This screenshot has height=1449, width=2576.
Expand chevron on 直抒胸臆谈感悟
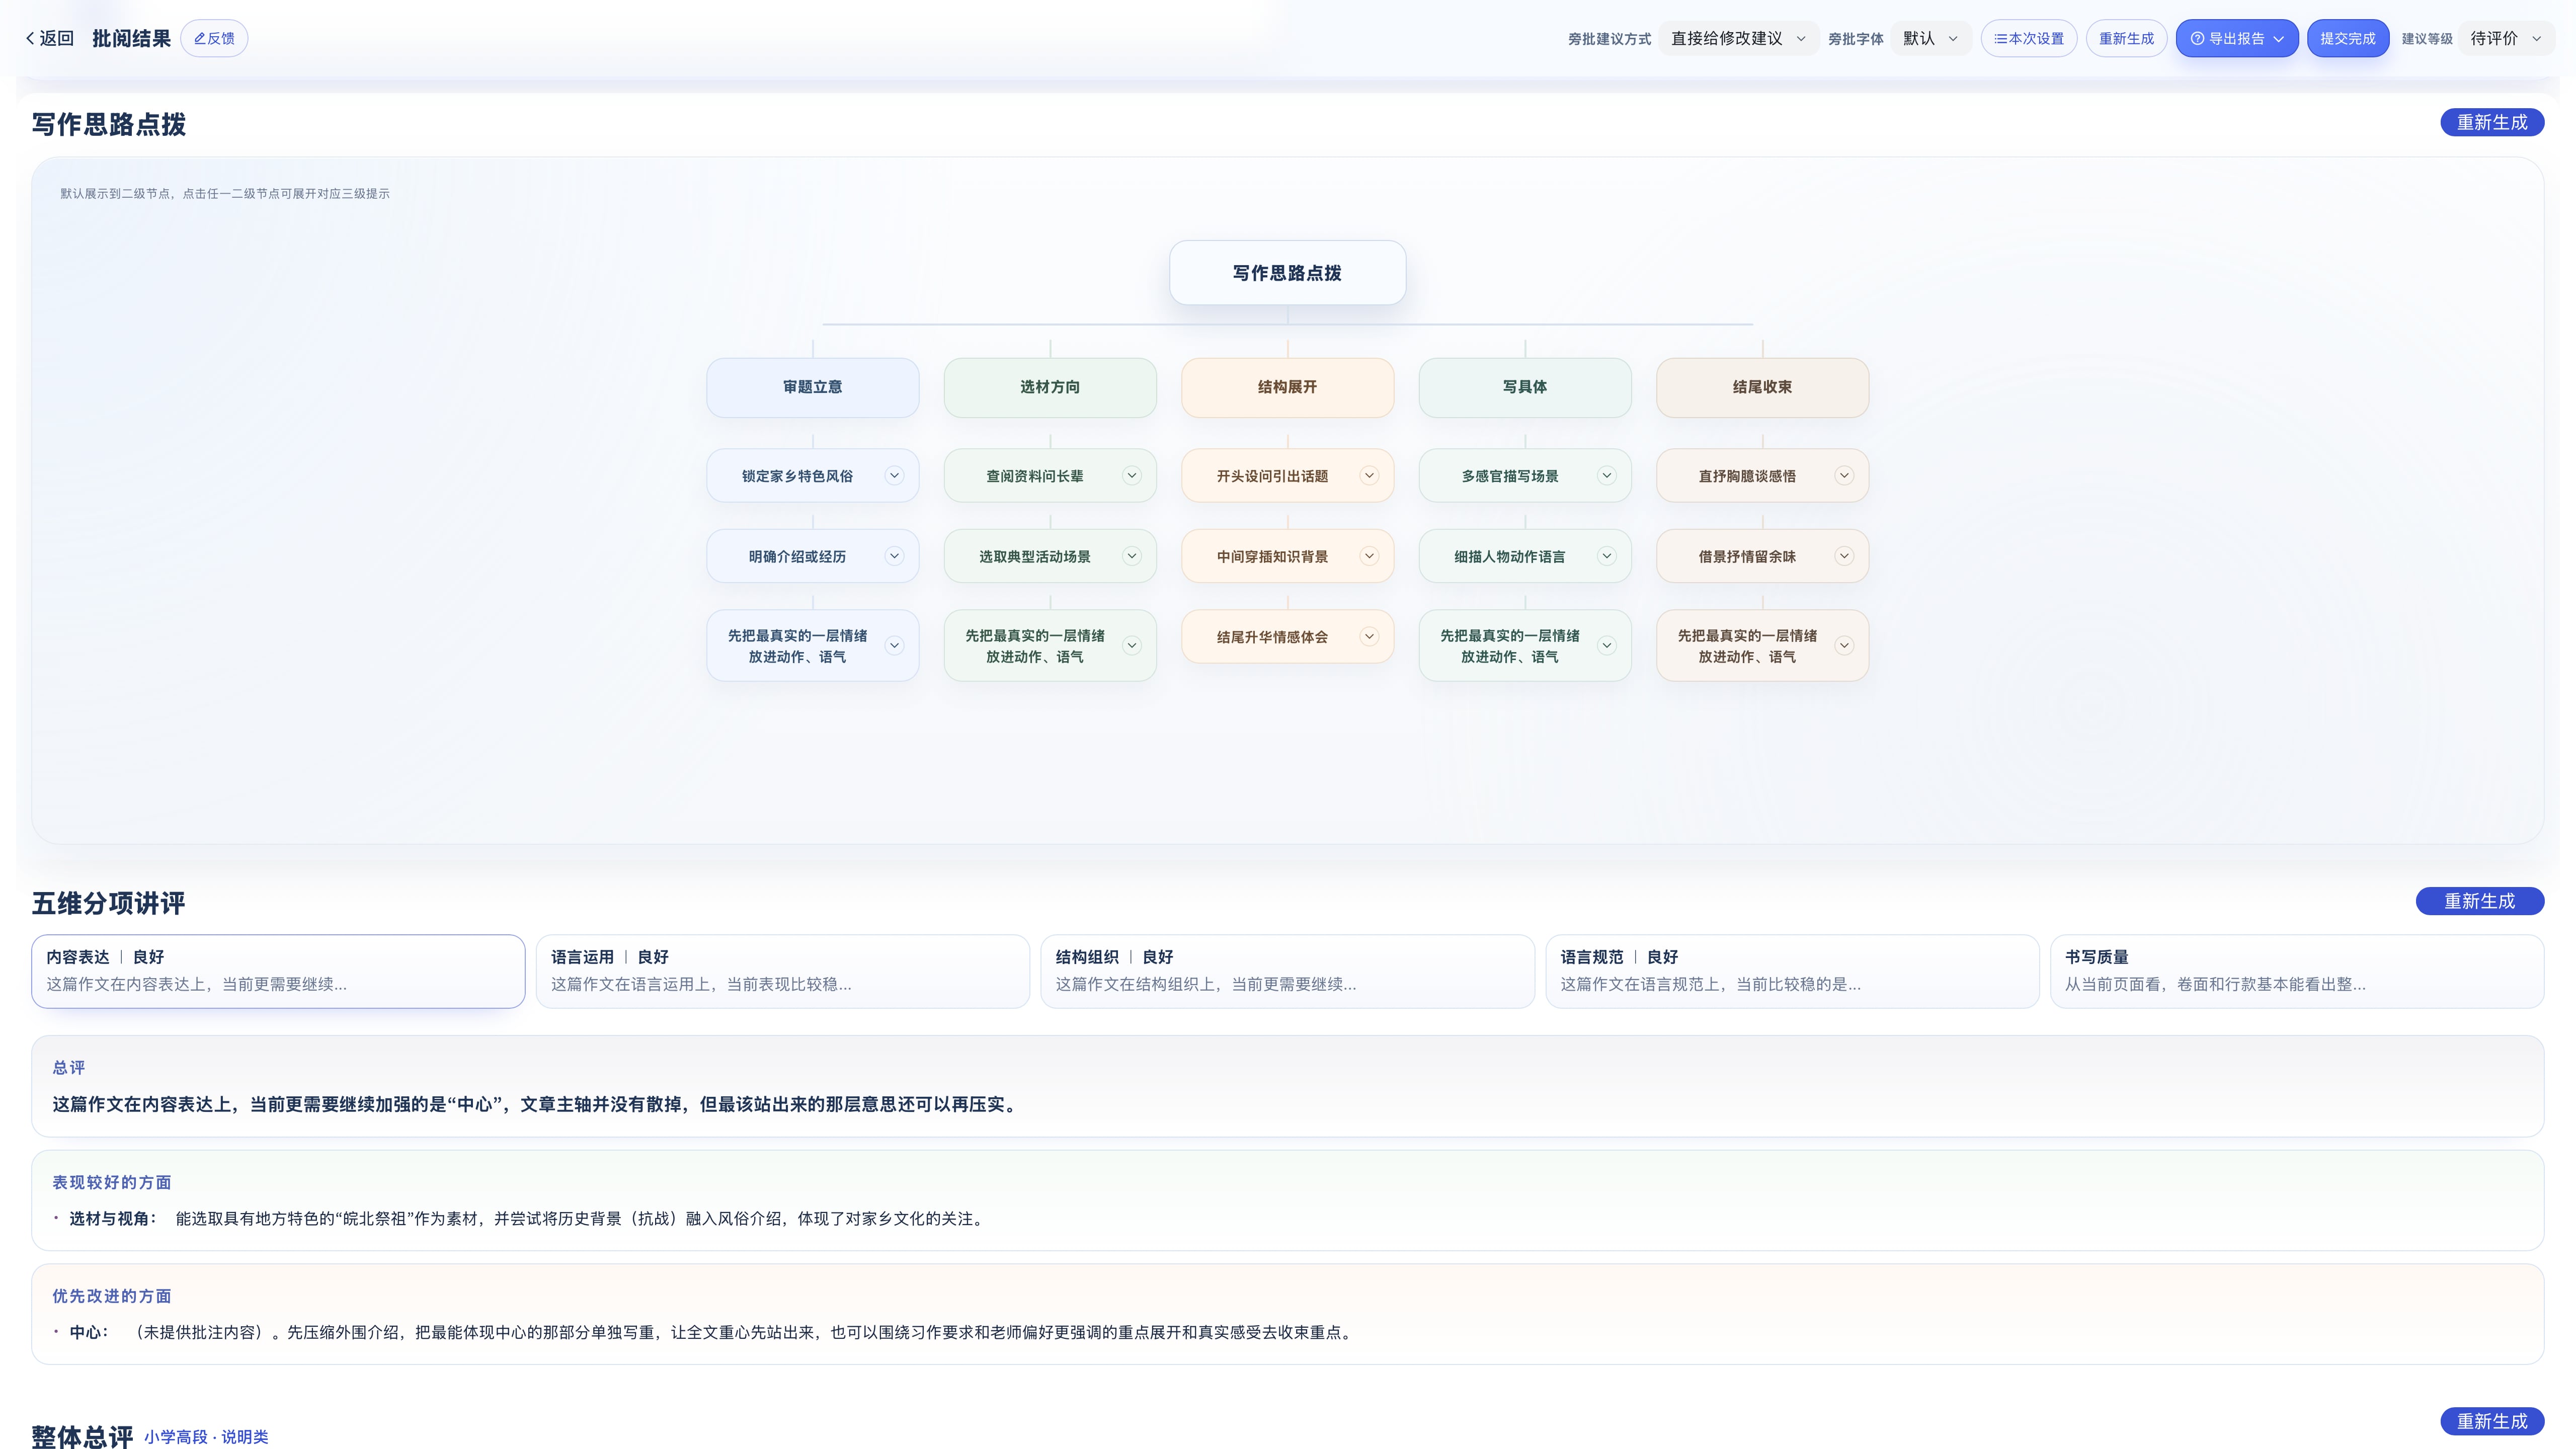[x=1844, y=476]
